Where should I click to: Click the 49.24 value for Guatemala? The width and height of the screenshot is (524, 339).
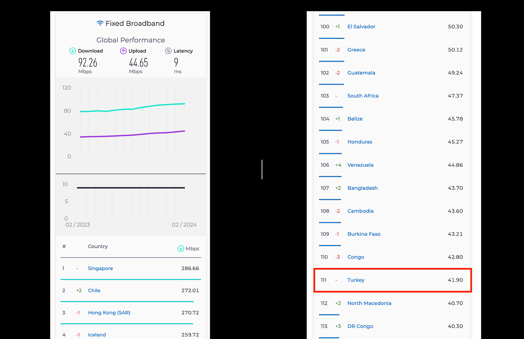(455, 73)
